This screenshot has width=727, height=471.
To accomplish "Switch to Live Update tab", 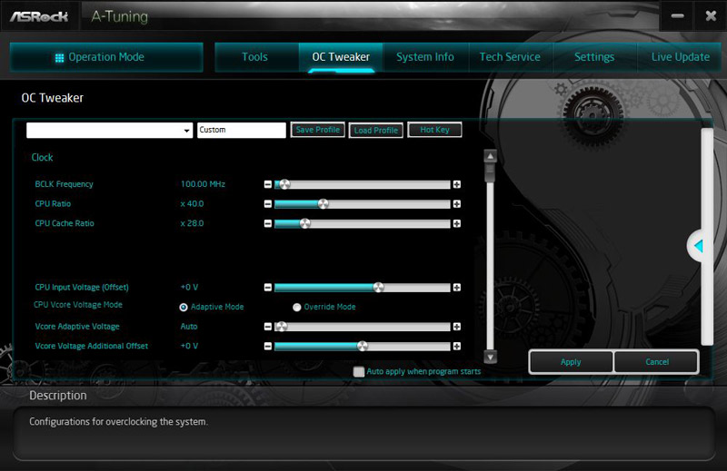I will click(x=680, y=57).
